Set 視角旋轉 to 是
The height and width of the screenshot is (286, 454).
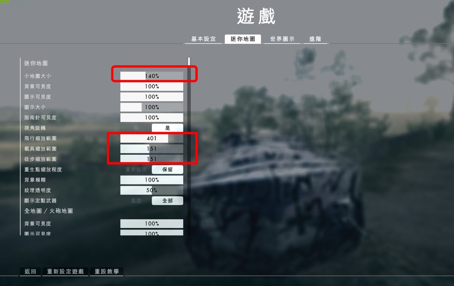click(167, 128)
